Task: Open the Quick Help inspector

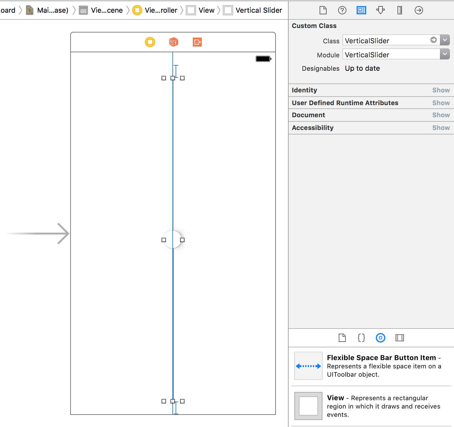Action: pos(342,10)
